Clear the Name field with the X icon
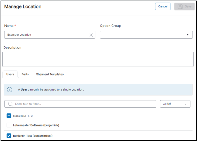197x141 pixels. click(x=91, y=35)
